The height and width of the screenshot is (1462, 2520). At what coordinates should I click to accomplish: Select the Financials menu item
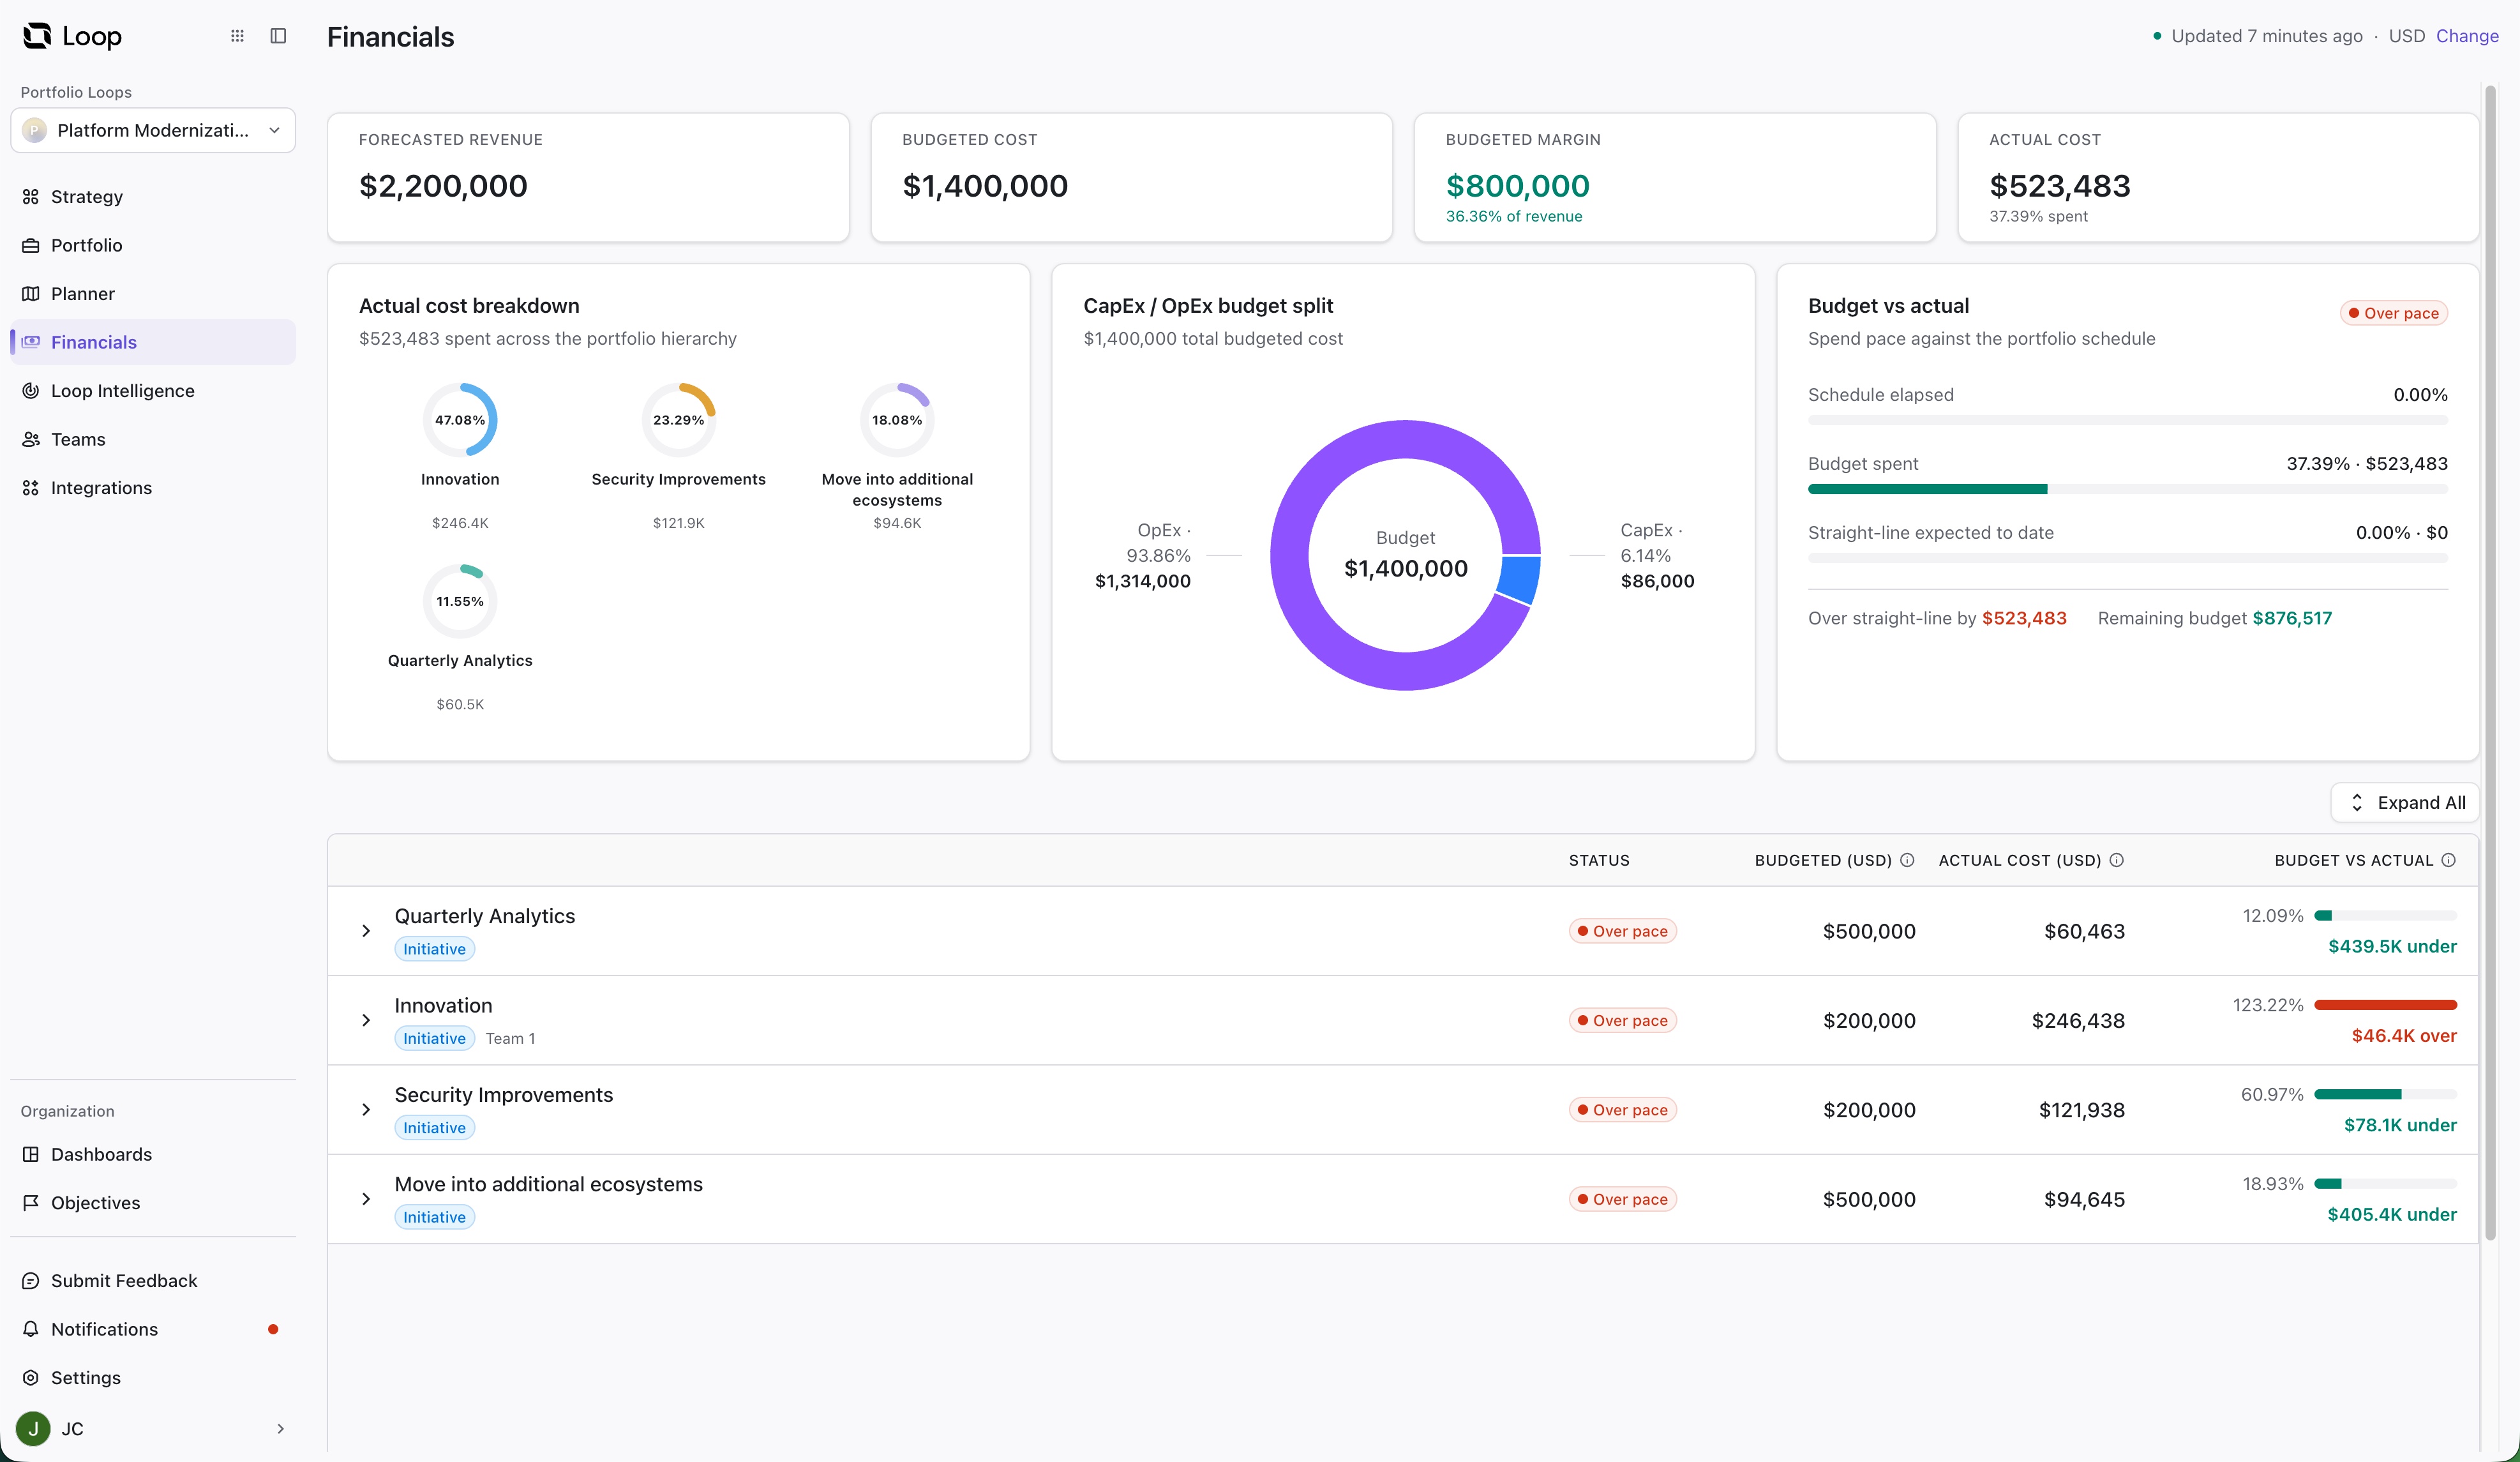(x=153, y=342)
